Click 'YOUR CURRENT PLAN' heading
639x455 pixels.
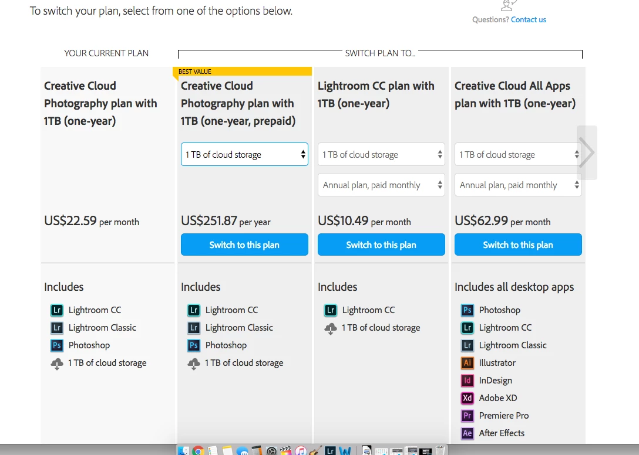coord(106,53)
